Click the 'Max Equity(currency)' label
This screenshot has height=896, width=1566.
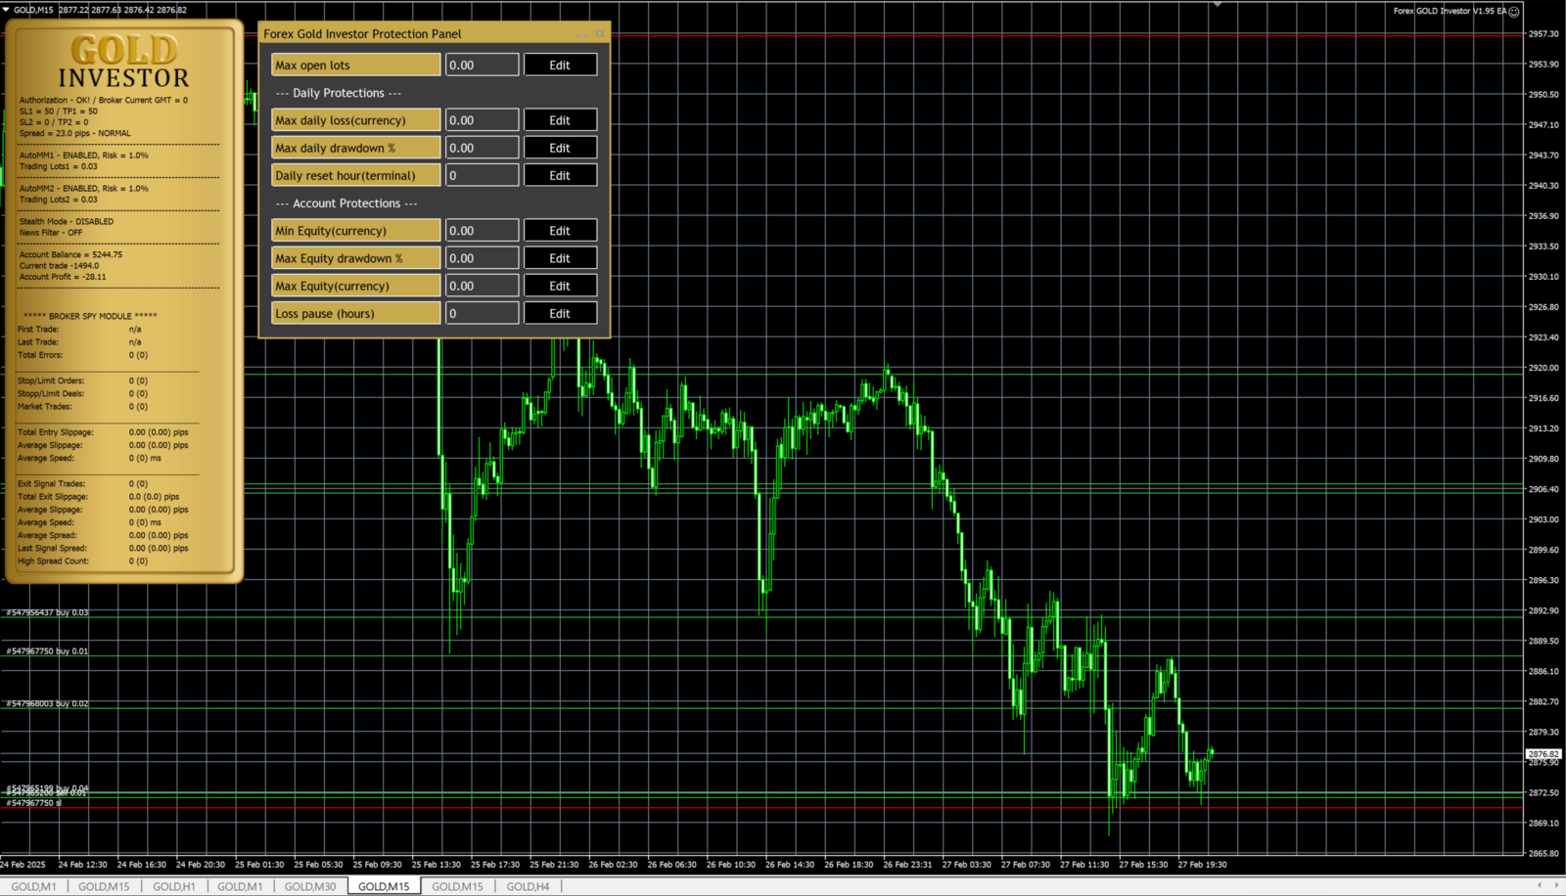pos(356,286)
